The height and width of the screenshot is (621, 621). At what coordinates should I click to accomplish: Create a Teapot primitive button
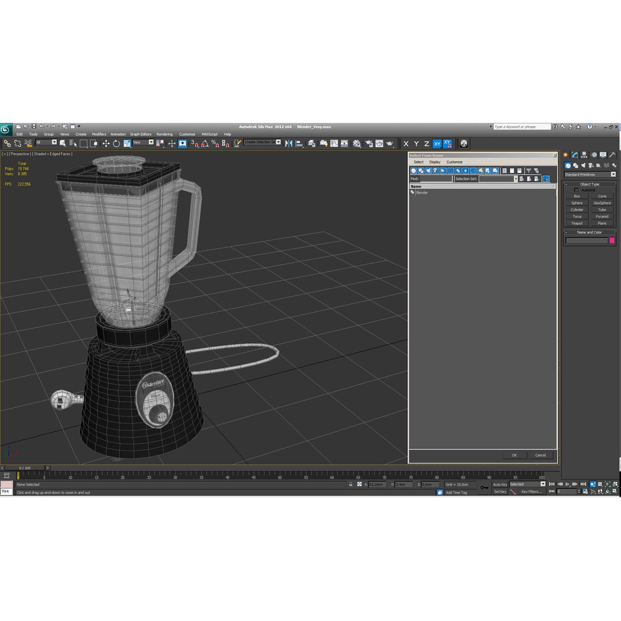577,223
